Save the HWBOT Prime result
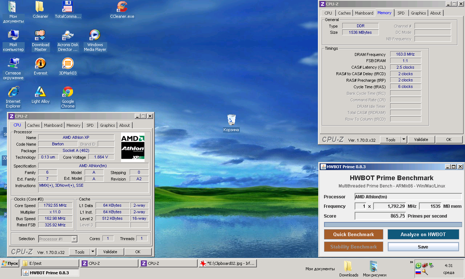The image size is (465, 279). 423,247
